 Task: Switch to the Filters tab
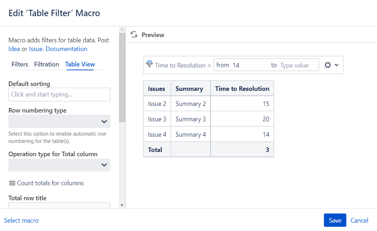(20, 64)
